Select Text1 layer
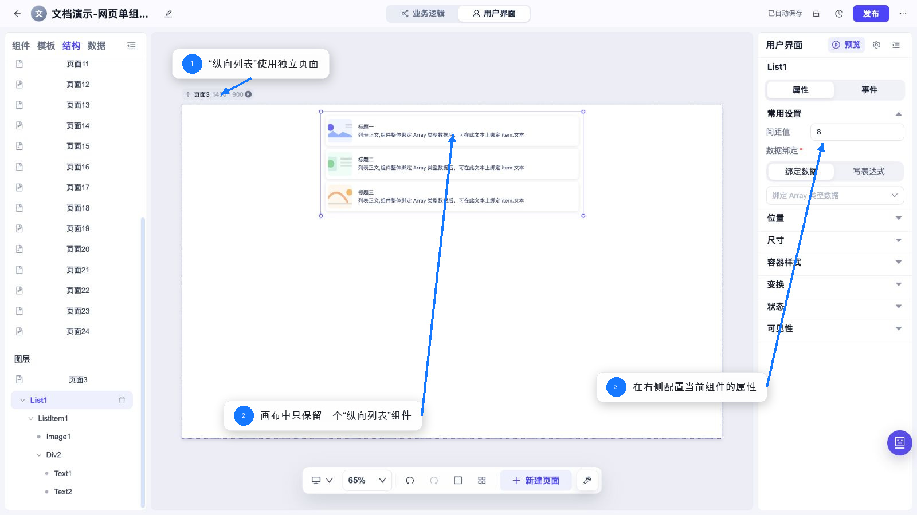Viewport: 917px width, 515px height. [63, 473]
